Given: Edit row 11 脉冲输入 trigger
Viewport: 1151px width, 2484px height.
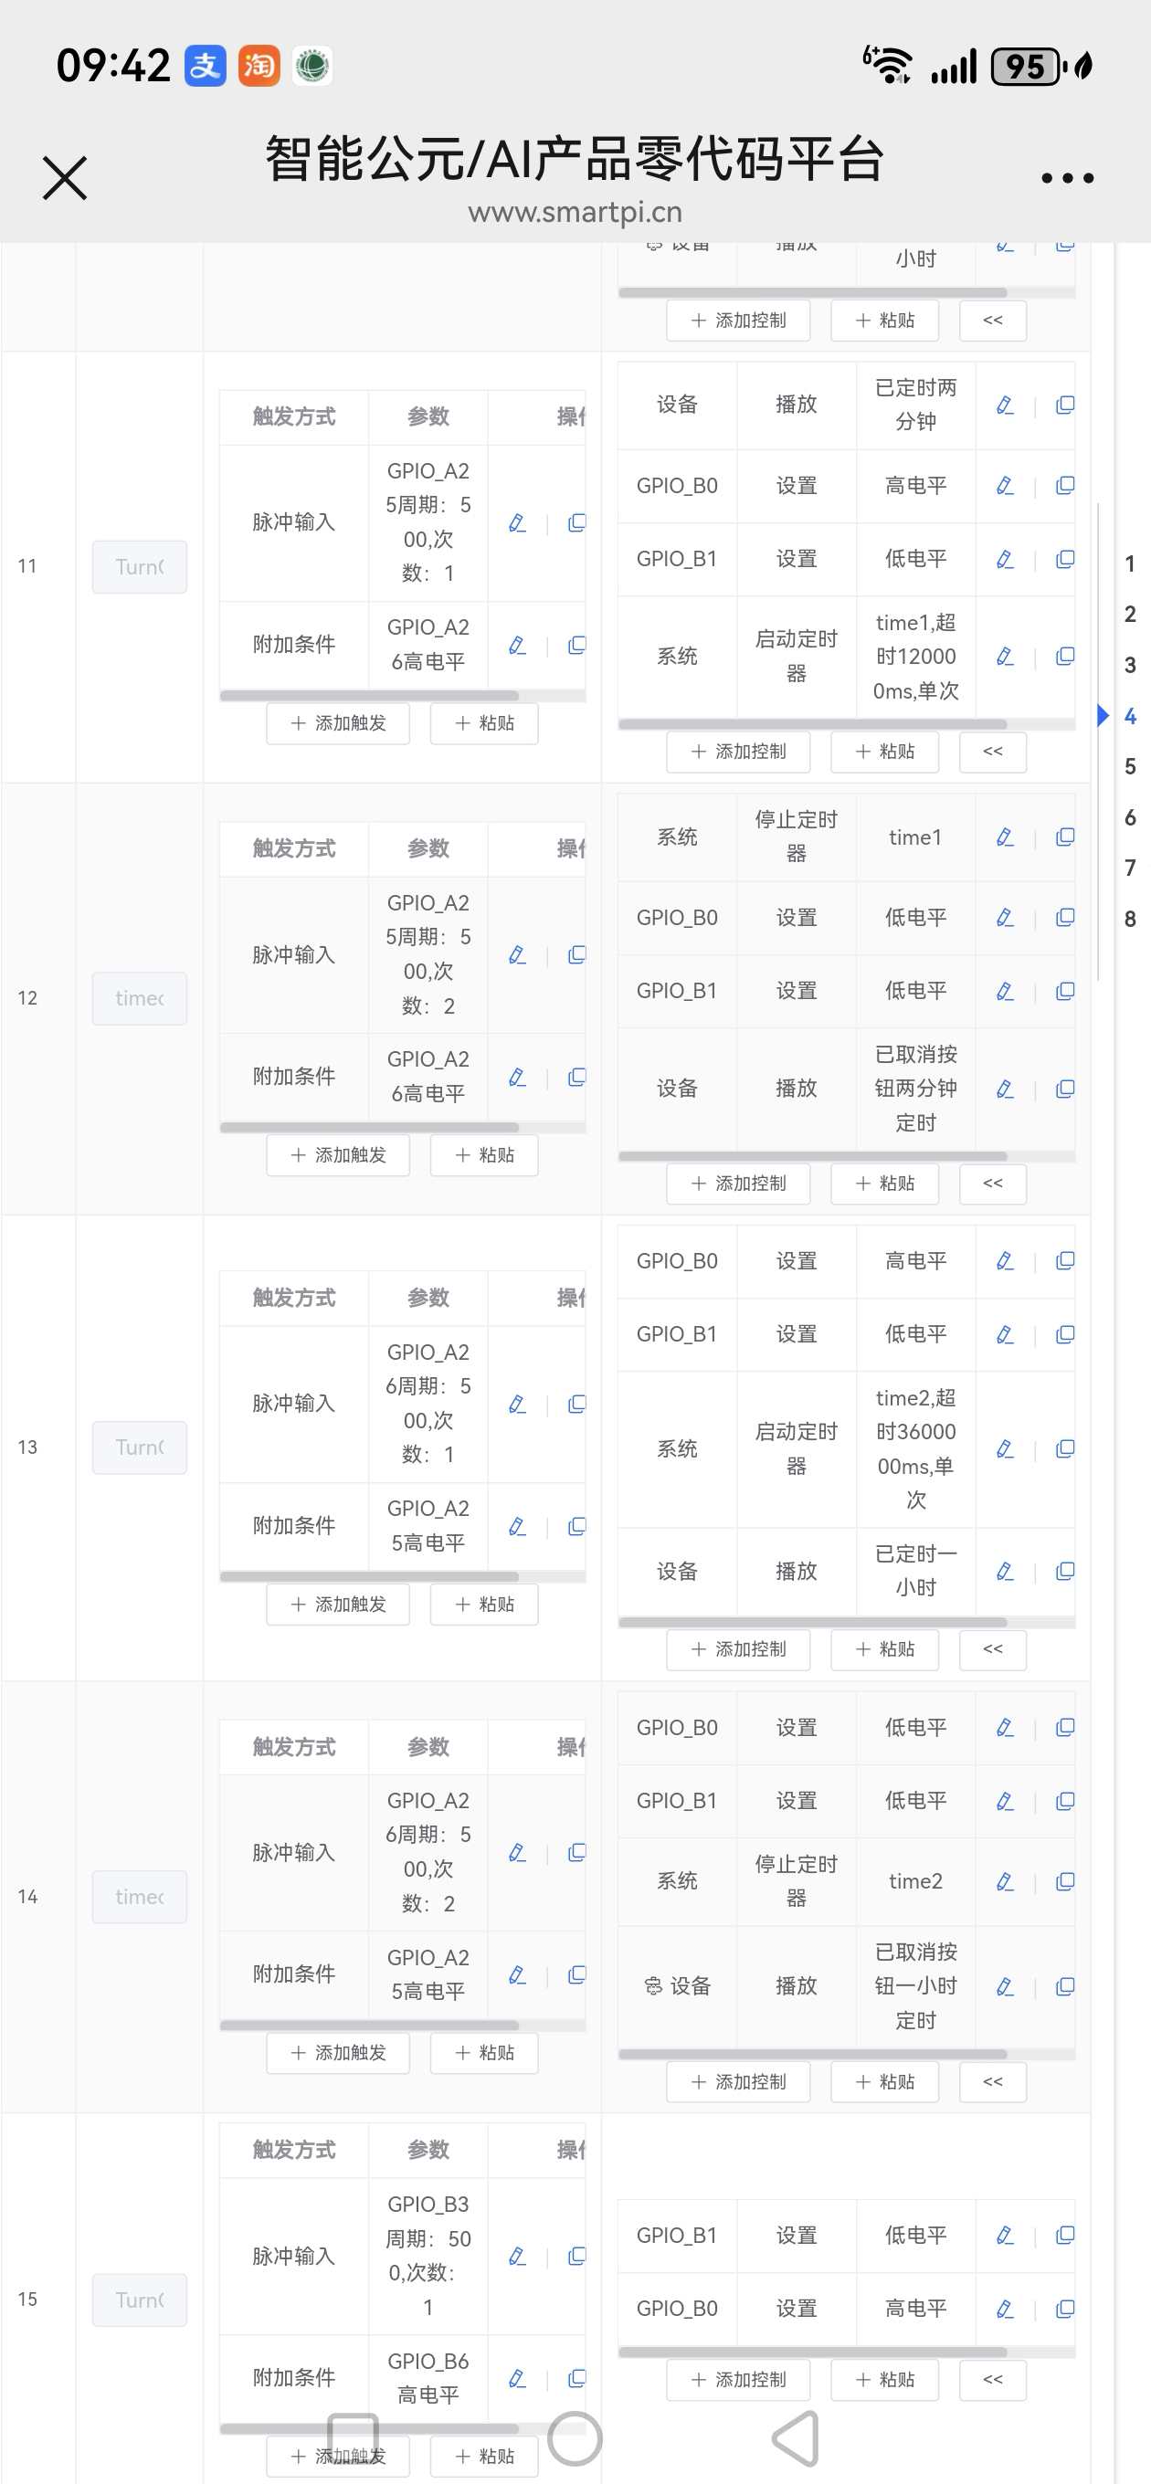Looking at the screenshot, I should coord(517,522).
